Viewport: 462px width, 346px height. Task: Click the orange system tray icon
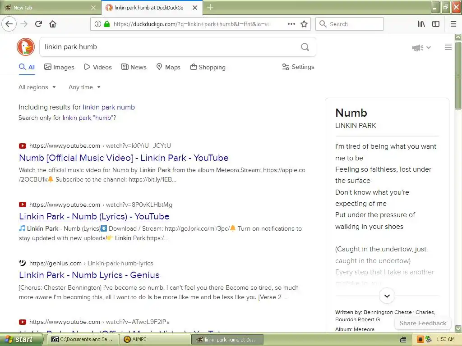point(420,339)
